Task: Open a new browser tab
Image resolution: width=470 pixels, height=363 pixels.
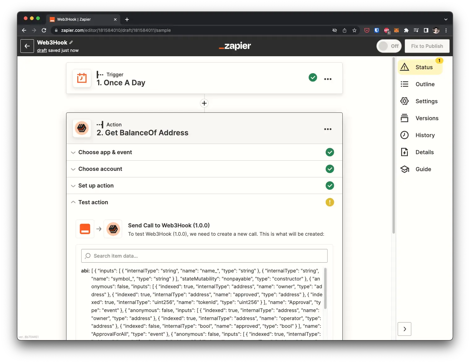Action: [127, 19]
